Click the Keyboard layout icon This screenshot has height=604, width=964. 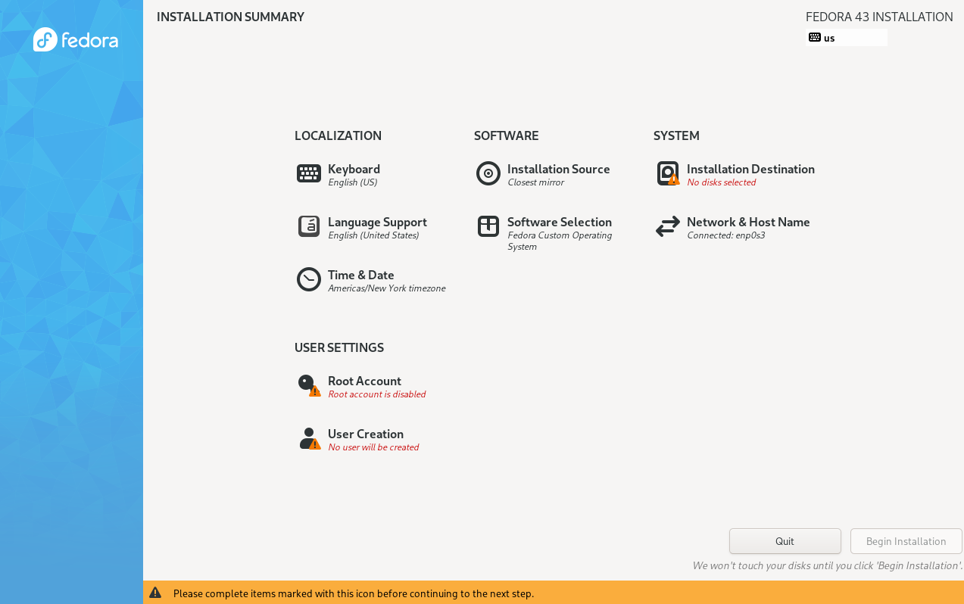tap(308, 173)
